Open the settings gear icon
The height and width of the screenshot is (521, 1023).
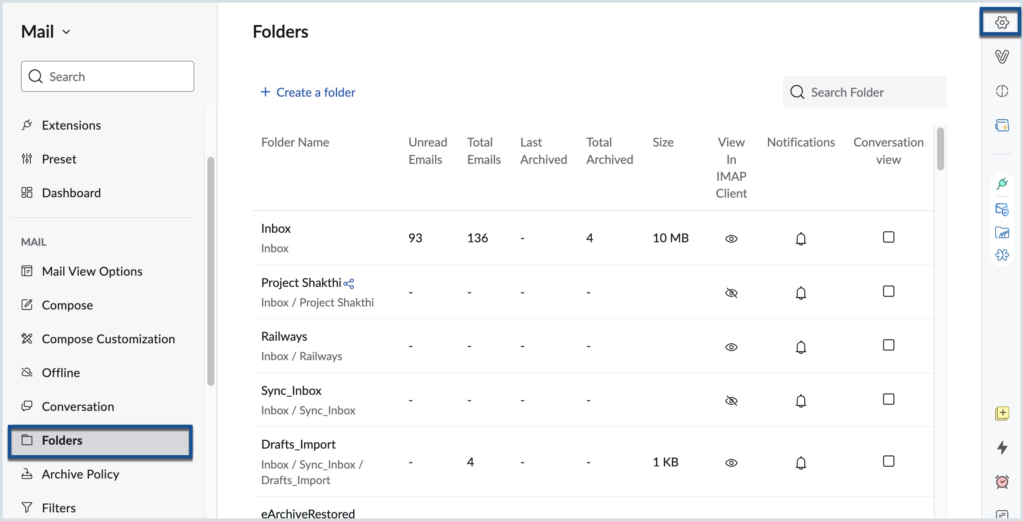pos(1002,22)
